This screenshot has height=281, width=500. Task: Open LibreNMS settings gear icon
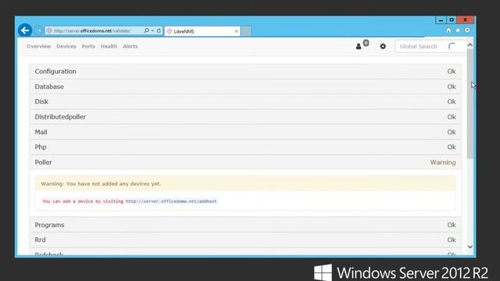coord(383,47)
